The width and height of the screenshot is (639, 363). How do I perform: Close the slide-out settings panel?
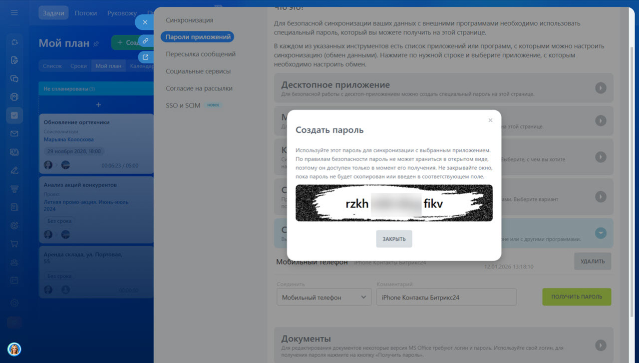coord(145,22)
